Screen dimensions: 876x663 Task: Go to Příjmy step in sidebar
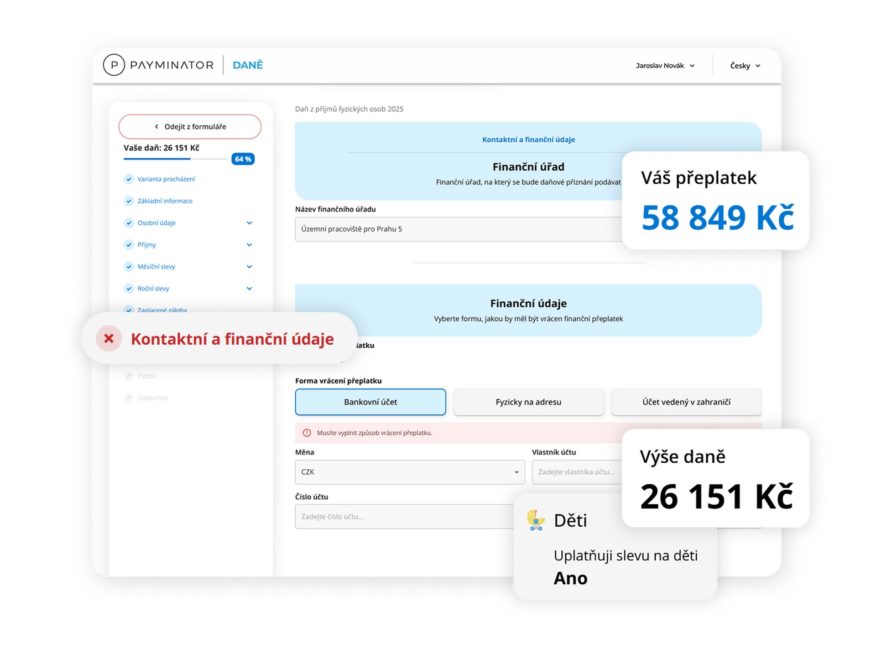147,244
